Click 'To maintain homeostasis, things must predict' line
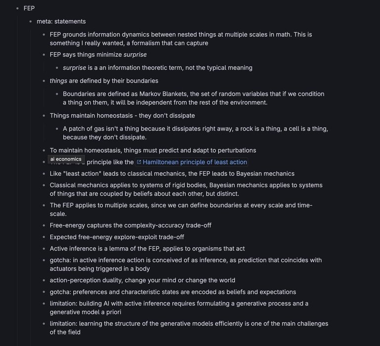 click(x=153, y=150)
